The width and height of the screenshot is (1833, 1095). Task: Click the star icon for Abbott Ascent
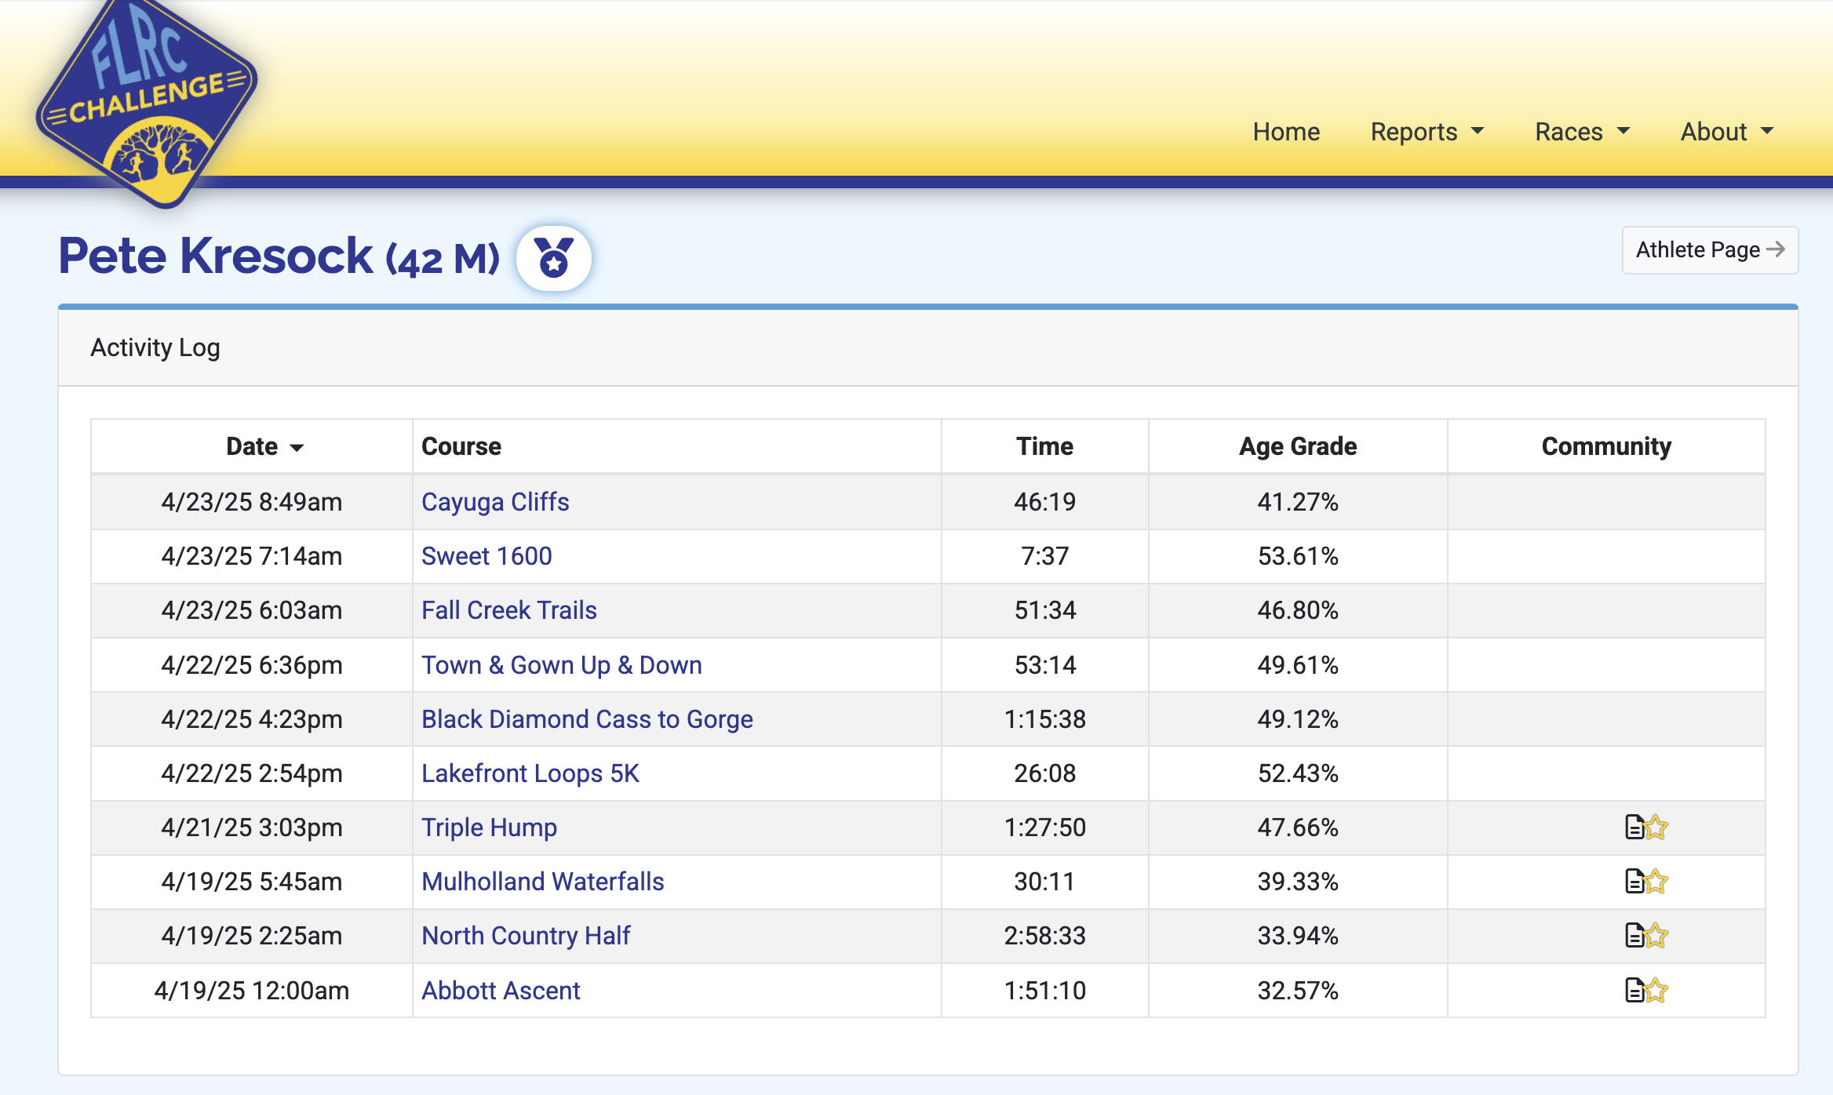1656,991
